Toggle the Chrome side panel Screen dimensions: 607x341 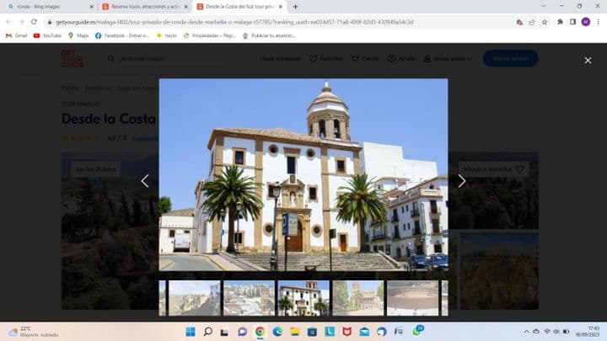[573, 22]
